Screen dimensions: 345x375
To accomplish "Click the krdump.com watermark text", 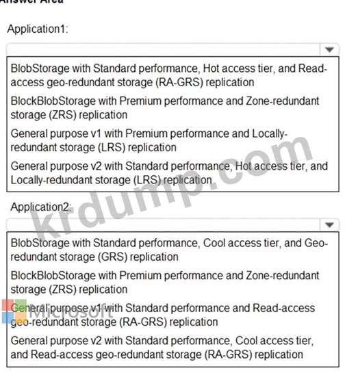I will 172,185.
